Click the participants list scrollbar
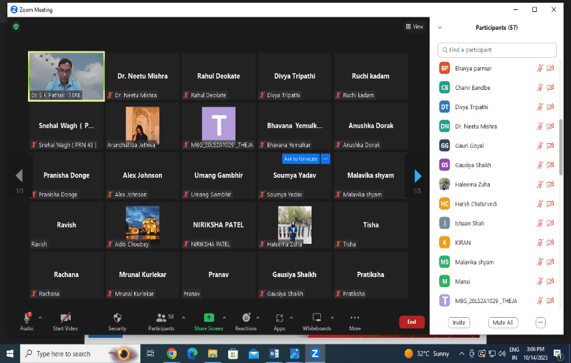The height and width of the screenshot is (363, 571). click(560, 147)
